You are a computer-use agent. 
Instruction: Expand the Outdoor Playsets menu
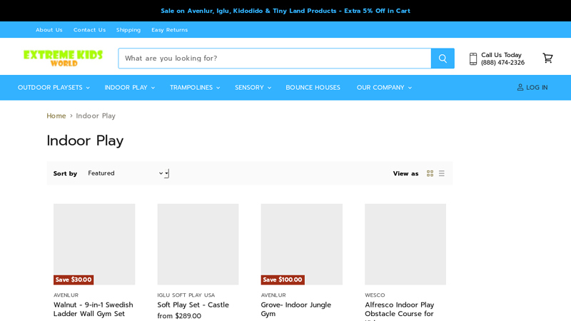(x=54, y=88)
